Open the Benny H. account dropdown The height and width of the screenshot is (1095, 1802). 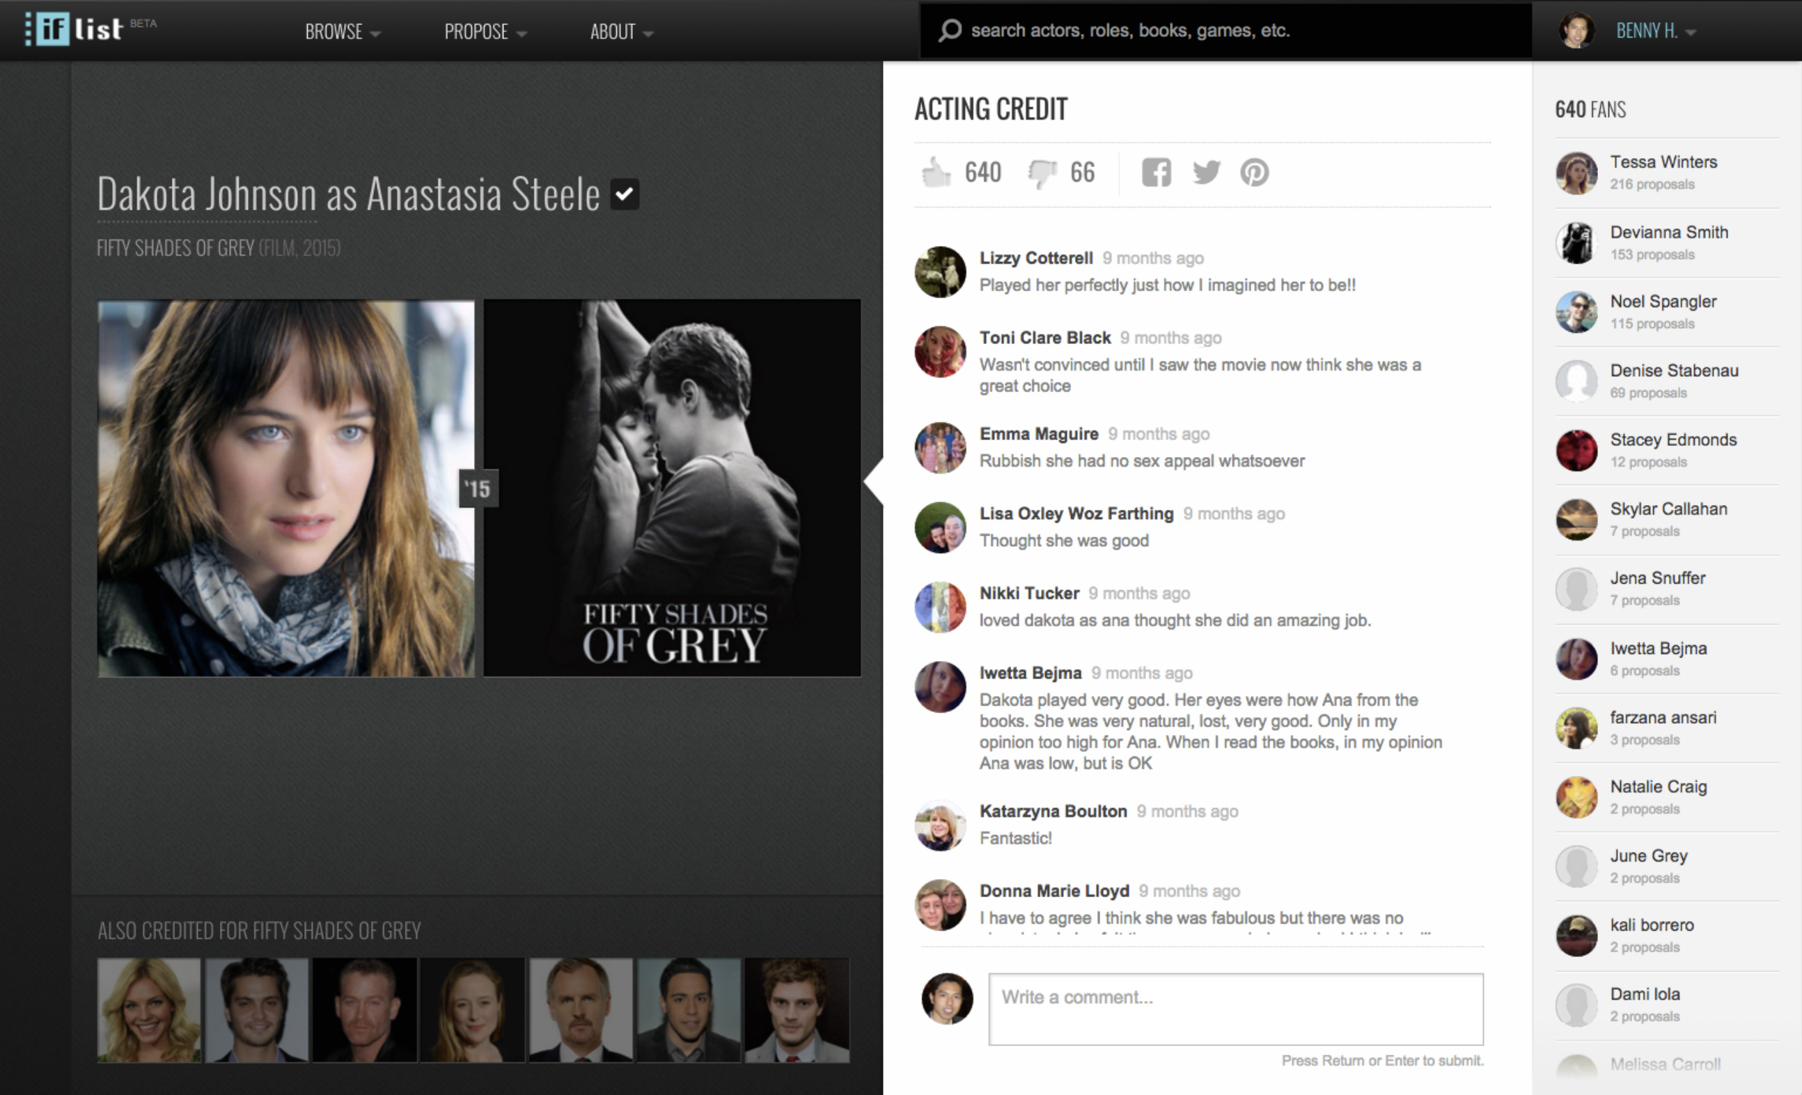tap(1656, 31)
